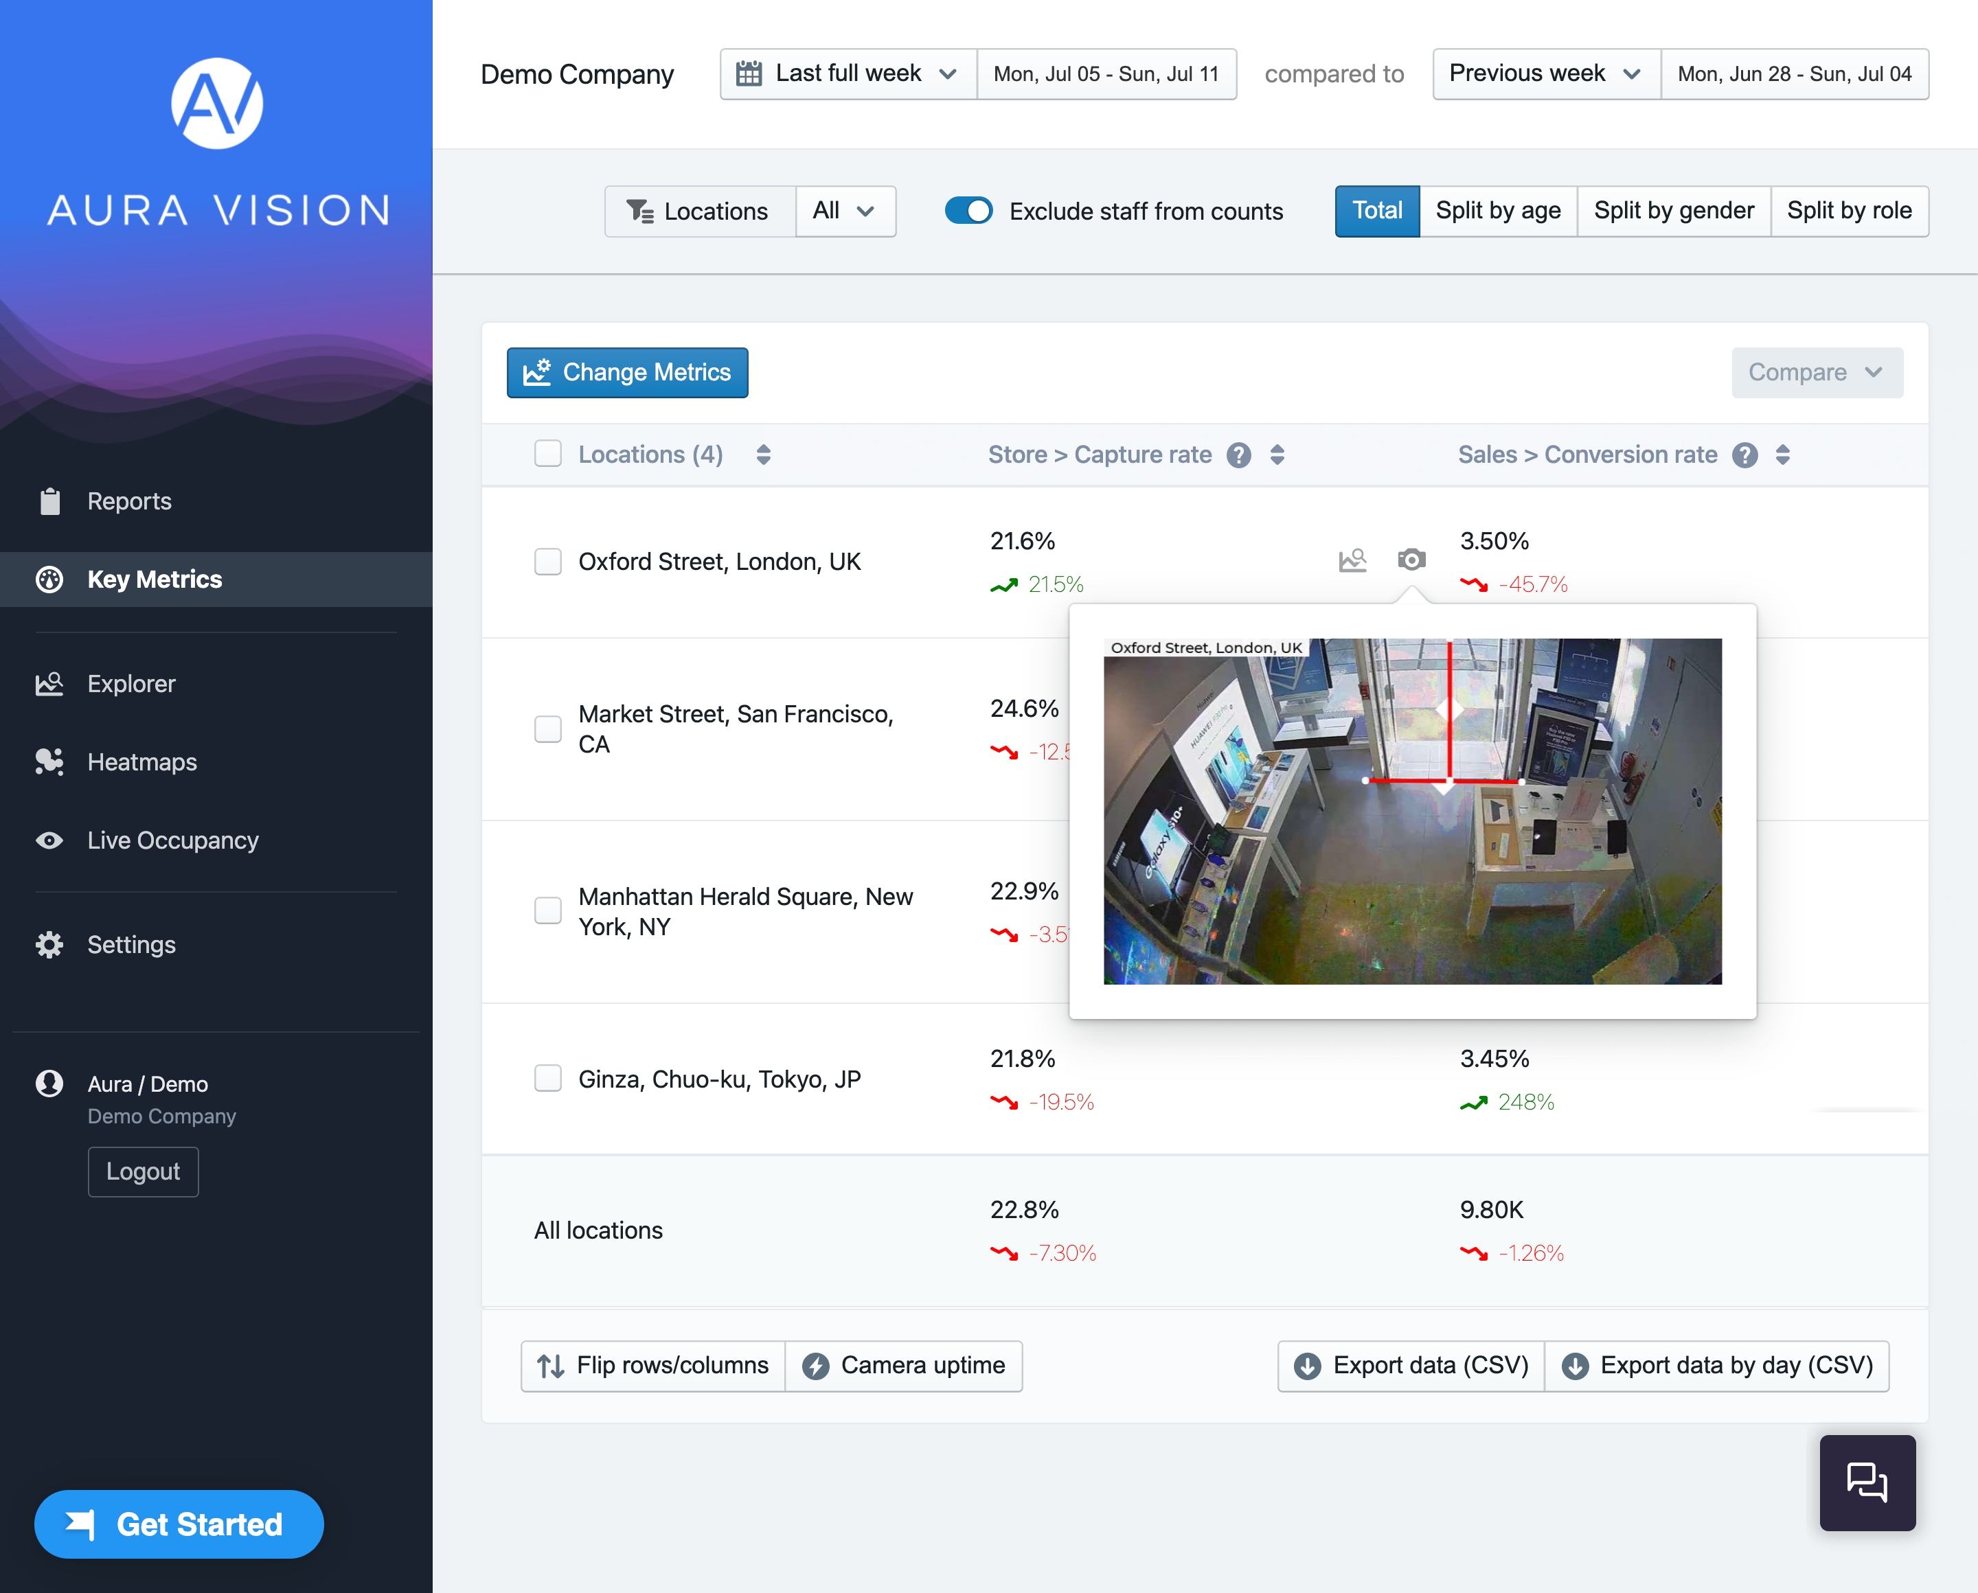Image resolution: width=1978 pixels, height=1593 pixels.
Task: Click the camera snapshot icon for Oxford Street
Action: click(x=1411, y=560)
